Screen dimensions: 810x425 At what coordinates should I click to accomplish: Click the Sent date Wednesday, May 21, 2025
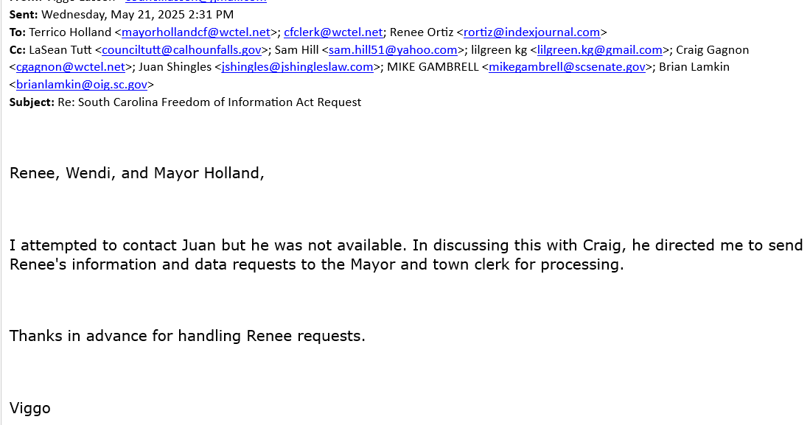pyautogui.click(x=137, y=15)
